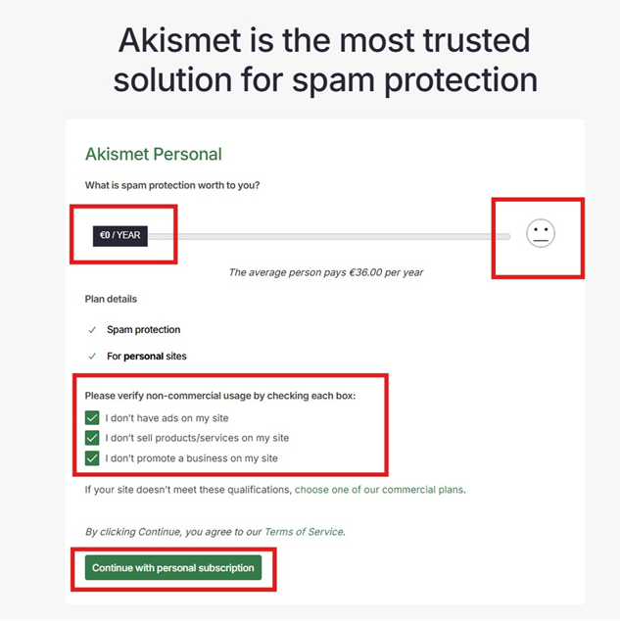Click the checkmark icon beside Spam protection
620x621 pixels.
[x=92, y=330]
